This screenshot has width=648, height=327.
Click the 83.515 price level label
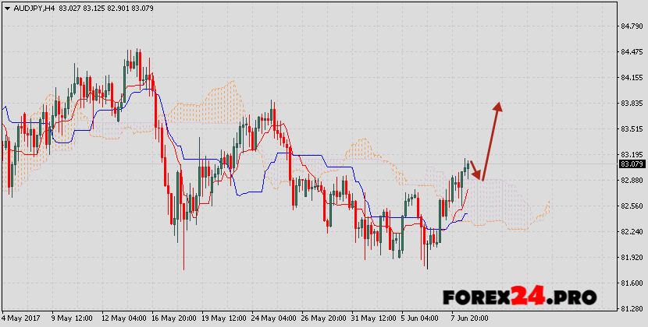point(631,129)
